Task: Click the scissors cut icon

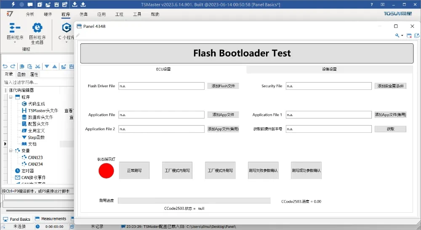Action: tap(37, 66)
